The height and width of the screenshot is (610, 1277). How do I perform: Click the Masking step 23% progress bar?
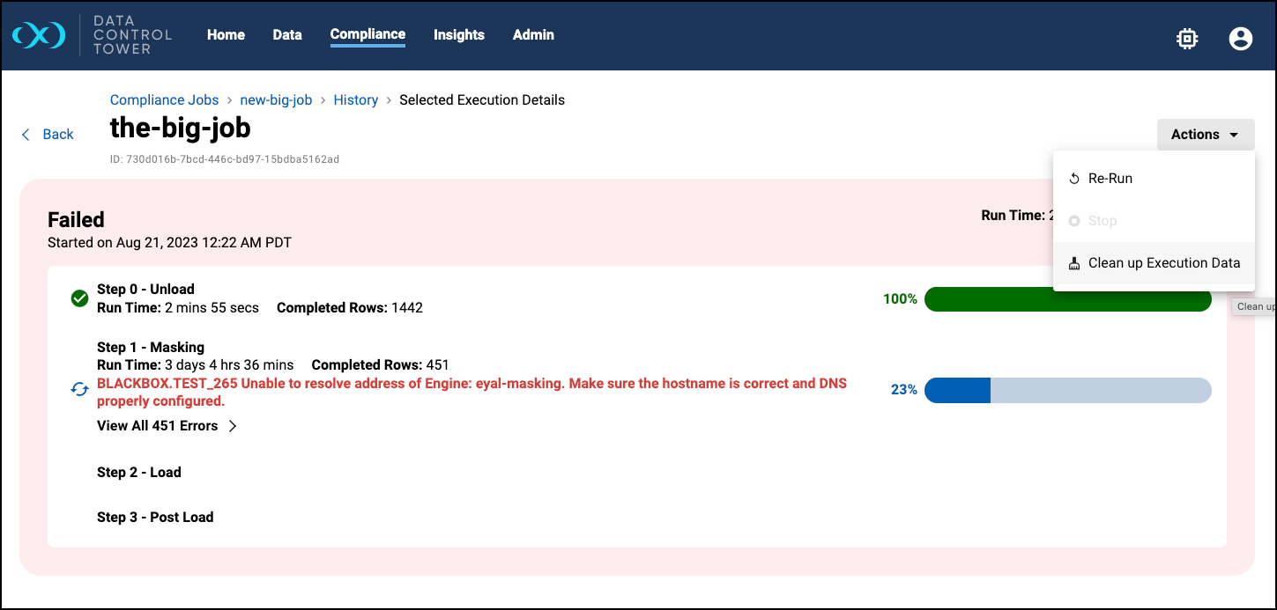point(1067,390)
